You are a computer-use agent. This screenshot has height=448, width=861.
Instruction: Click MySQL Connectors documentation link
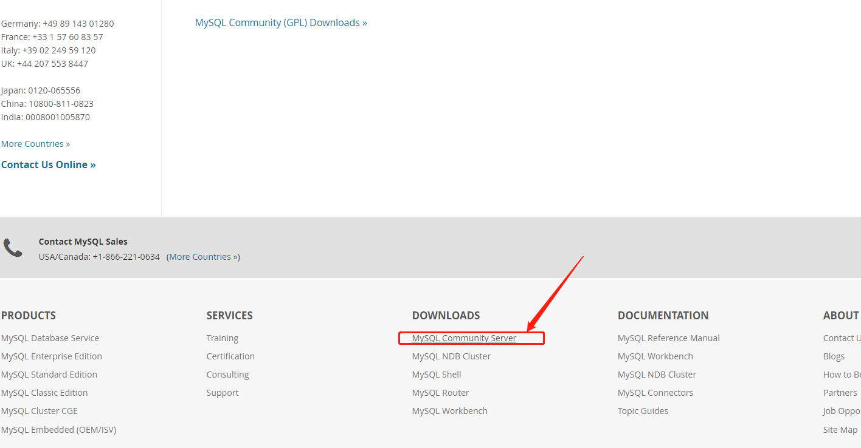655,393
